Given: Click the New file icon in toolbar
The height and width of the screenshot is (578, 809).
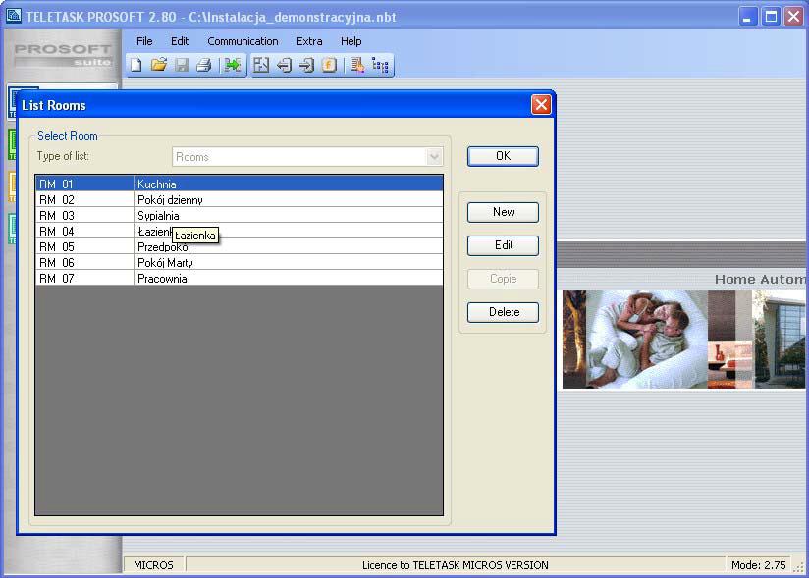Looking at the screenshot, I should pos(136,65).
